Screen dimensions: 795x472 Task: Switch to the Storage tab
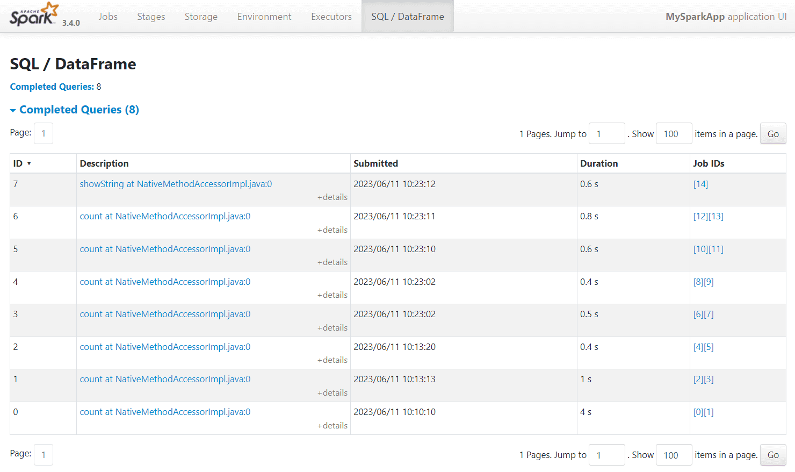201,17
